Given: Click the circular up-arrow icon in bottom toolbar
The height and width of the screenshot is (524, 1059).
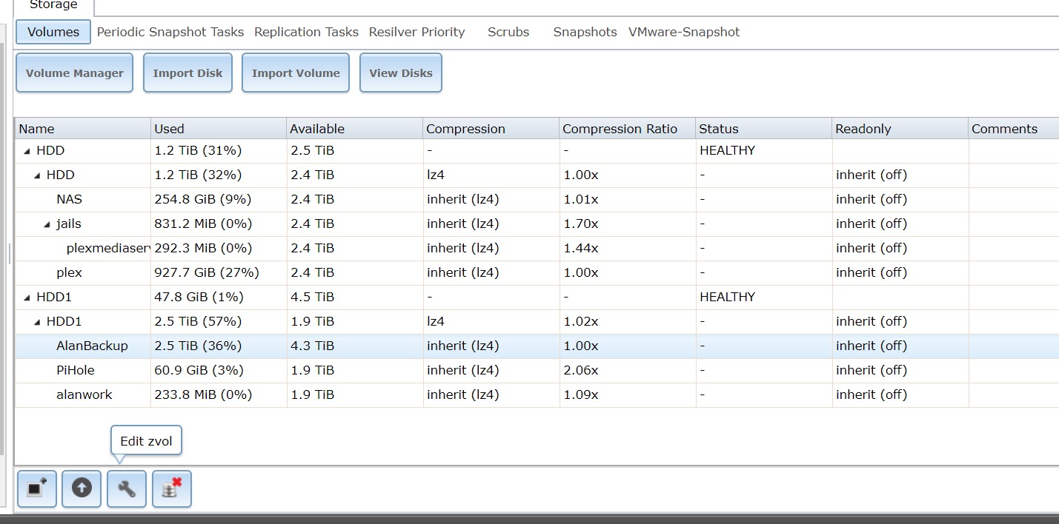Looking at the screenshot, I should tap(82, 488).
